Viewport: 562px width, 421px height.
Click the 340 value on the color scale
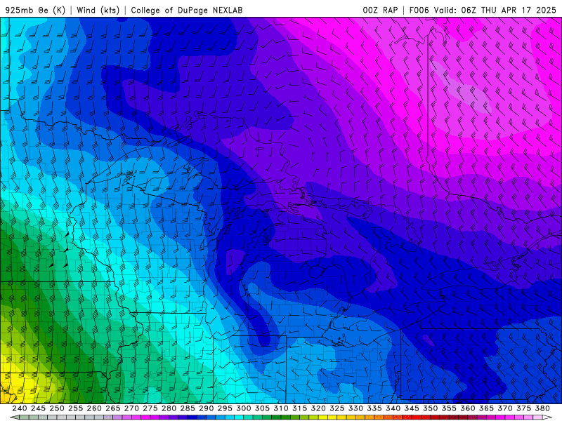point(393,408)
